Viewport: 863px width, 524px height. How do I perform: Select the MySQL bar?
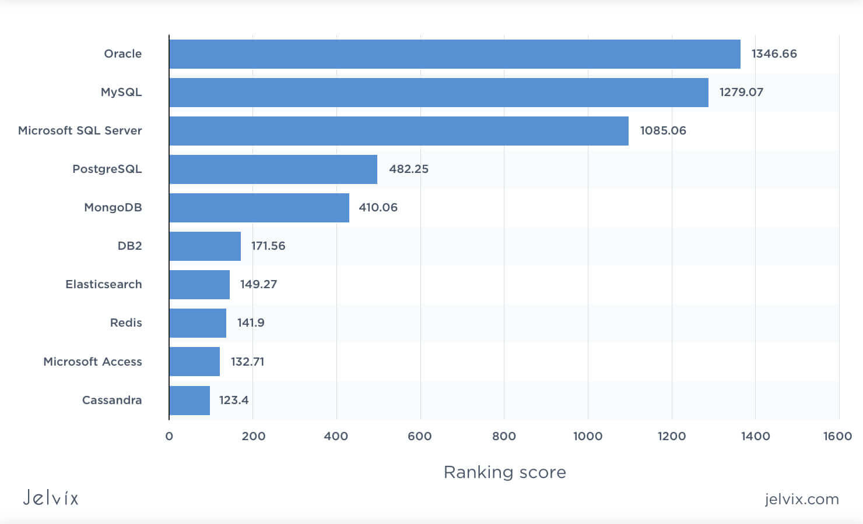(x=437, y=91)
